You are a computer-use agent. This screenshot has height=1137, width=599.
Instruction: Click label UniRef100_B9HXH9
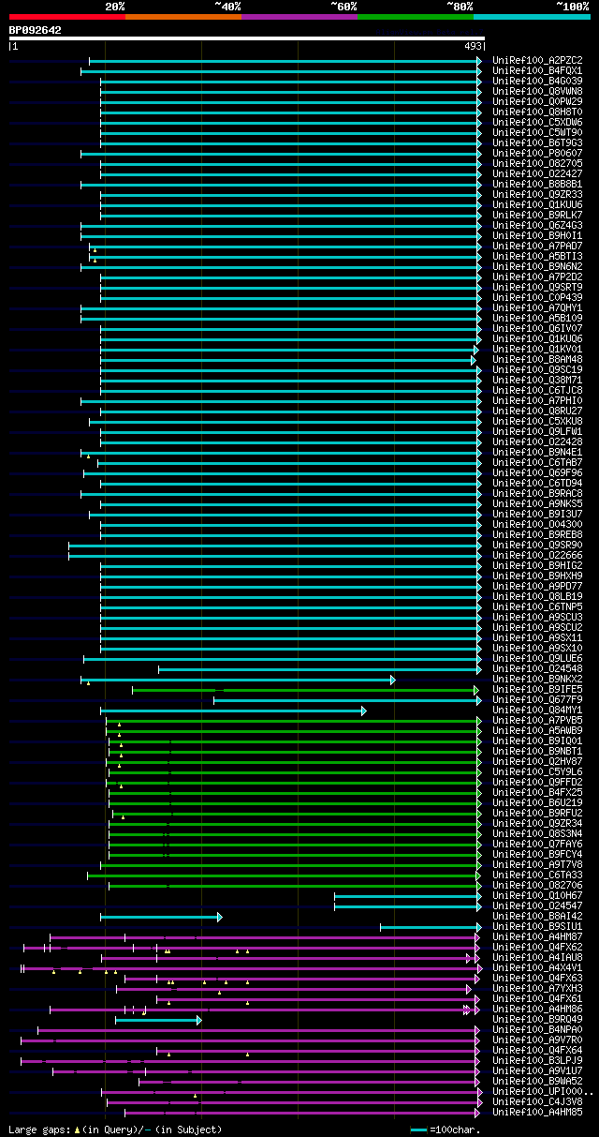(x=537, y=576)
